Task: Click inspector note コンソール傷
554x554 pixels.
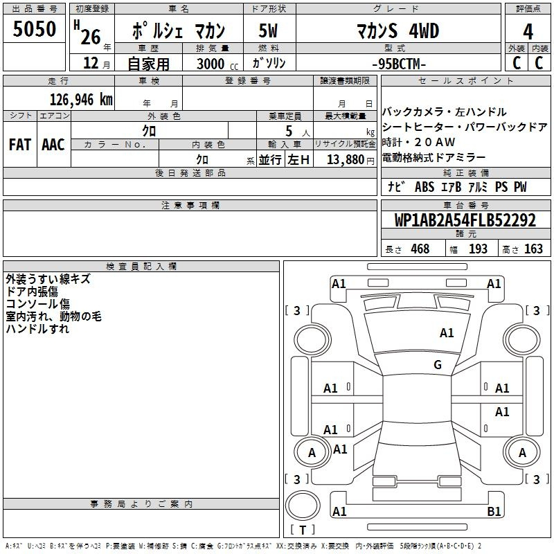Action: coord(38,304)
